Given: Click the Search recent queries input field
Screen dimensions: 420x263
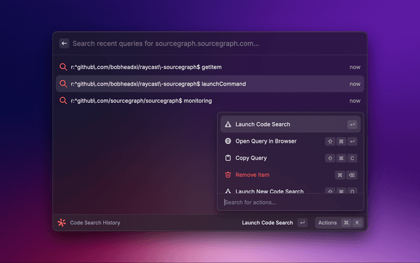Looking at the screenshot, I should 197,43.
